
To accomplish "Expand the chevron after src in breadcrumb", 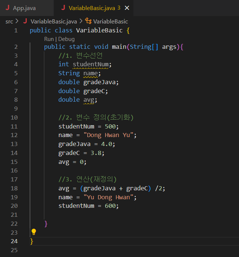I will coord(17,21).
